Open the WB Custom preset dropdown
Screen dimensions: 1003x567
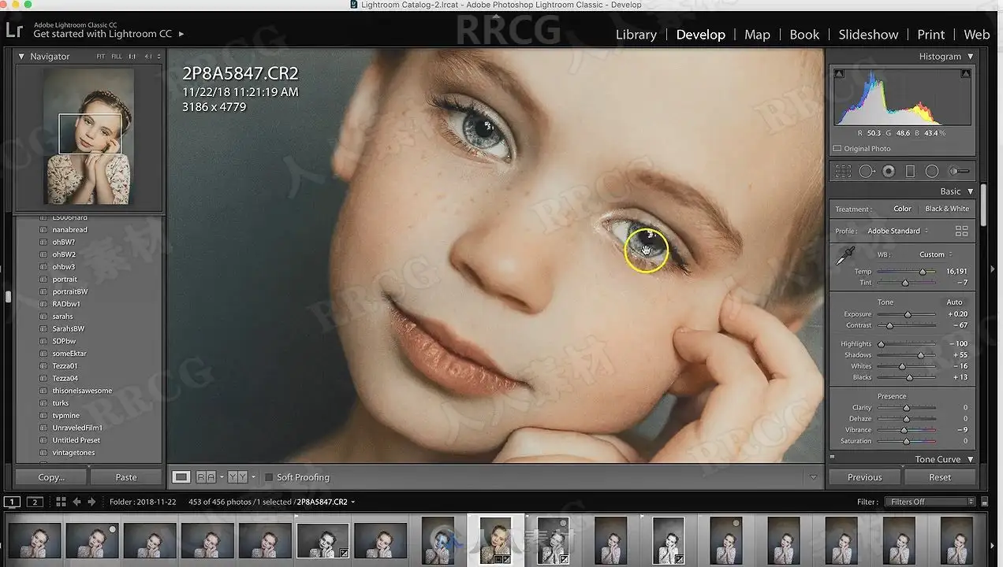tap(935, 254)
